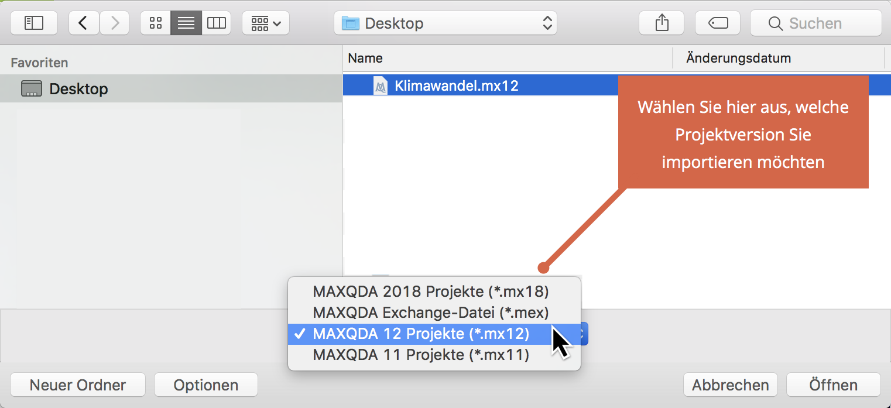
Task: Toggle the sidebar visibility button
Action: [34, 23]
